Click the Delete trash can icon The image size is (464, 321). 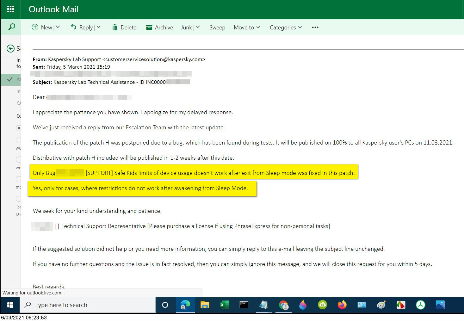point(115,28)
